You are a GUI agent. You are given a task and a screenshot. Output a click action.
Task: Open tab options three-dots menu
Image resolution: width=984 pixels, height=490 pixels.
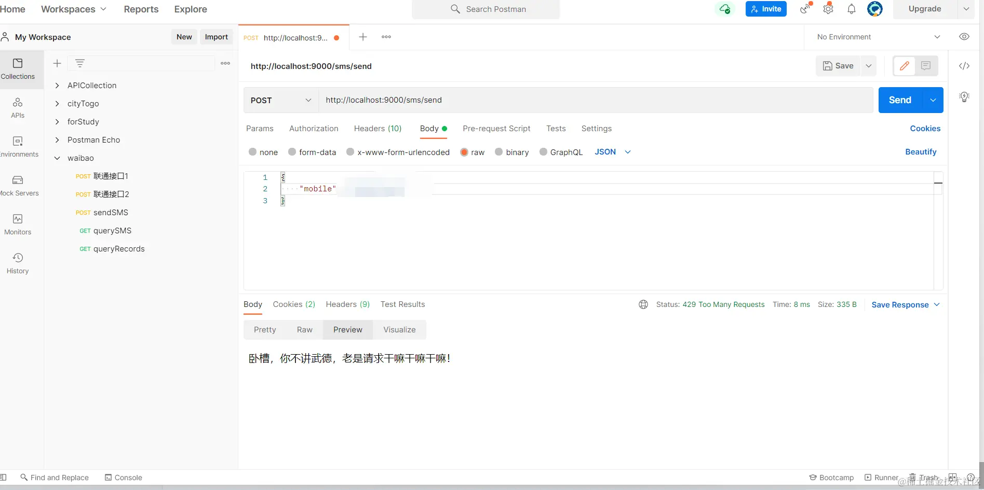(386, 37)
